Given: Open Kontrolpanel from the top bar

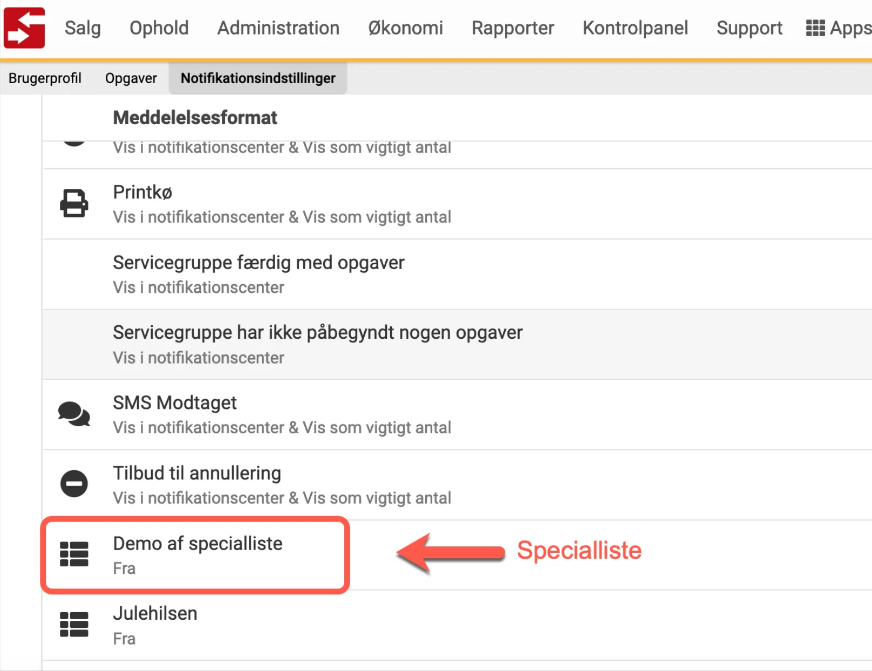Looking at the screenshot, I should 635,28.
